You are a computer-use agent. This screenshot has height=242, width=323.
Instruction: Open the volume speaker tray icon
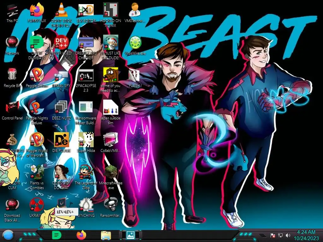pos(288,235)
